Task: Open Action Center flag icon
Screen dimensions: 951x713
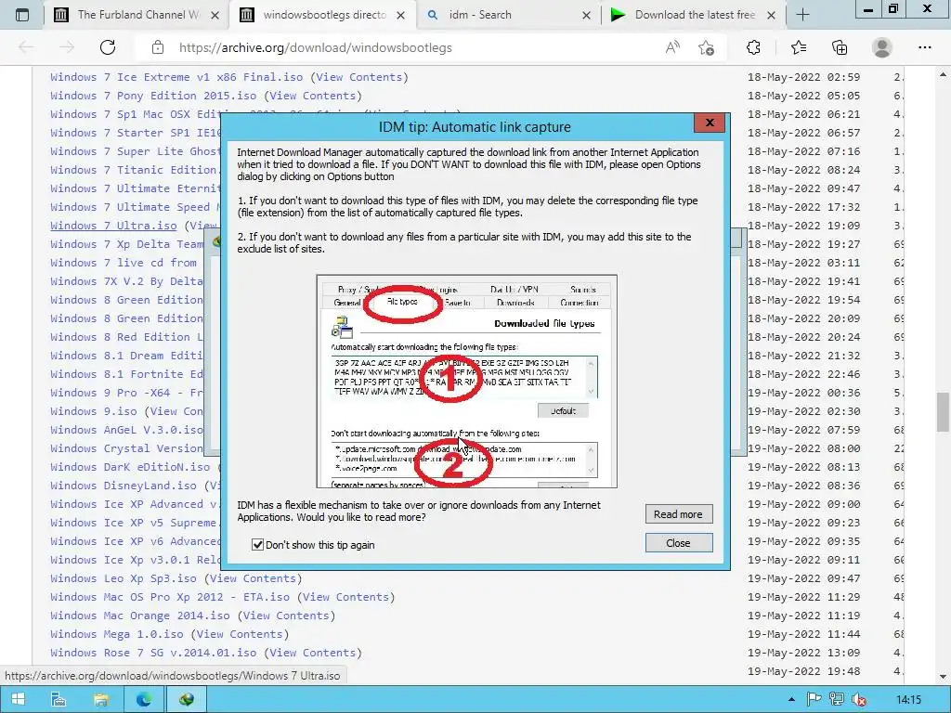Action: pyautogui.click(x=814, y=700)
